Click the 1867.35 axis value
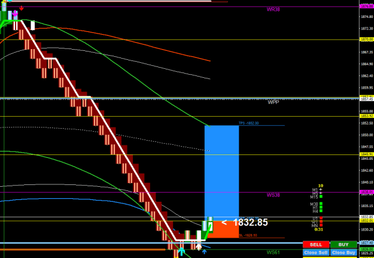This screenshot has height=258, width=374. 367,52
